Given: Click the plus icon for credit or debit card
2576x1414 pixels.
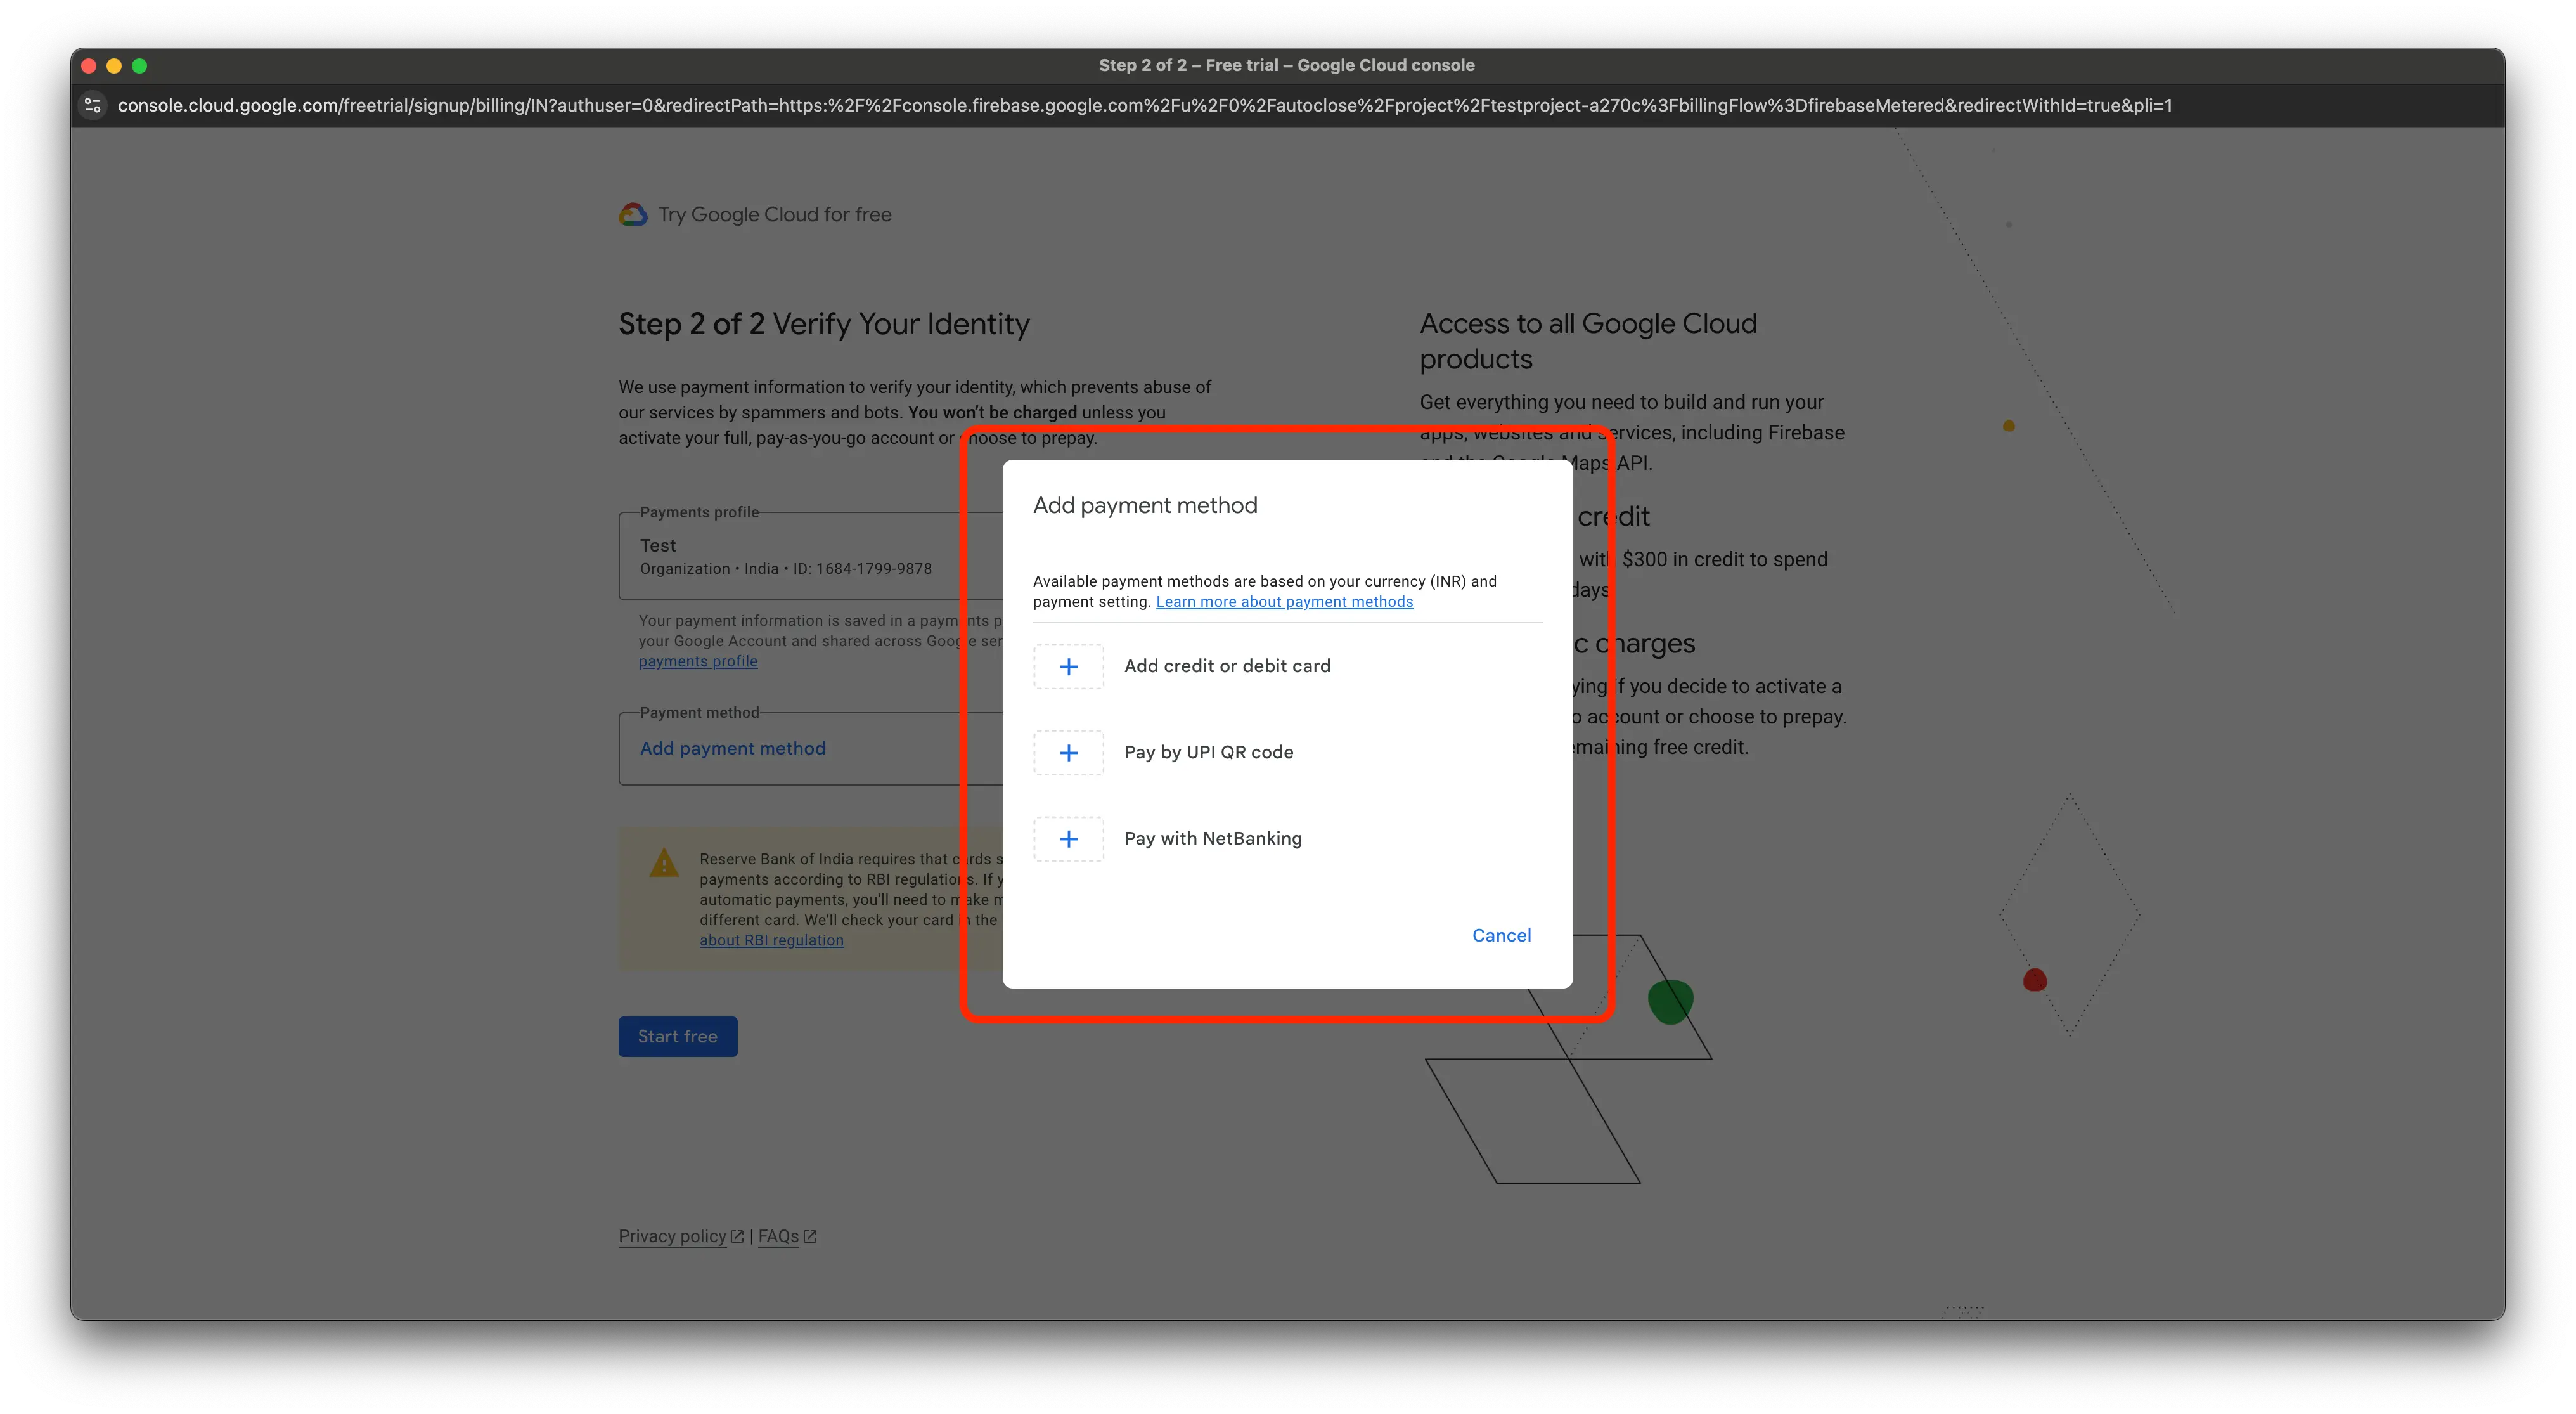Looking at the screenshot, I should coord(1068,666).
